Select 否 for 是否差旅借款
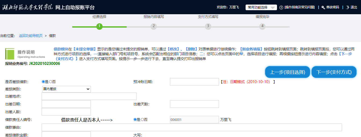 pyautogui.click(x=50, y=82)
